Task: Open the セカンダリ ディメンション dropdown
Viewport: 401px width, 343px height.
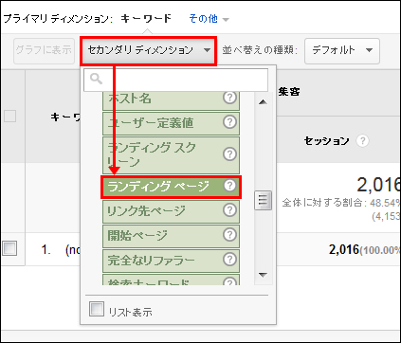Action: pyautogui.click(x=148, y=50)
